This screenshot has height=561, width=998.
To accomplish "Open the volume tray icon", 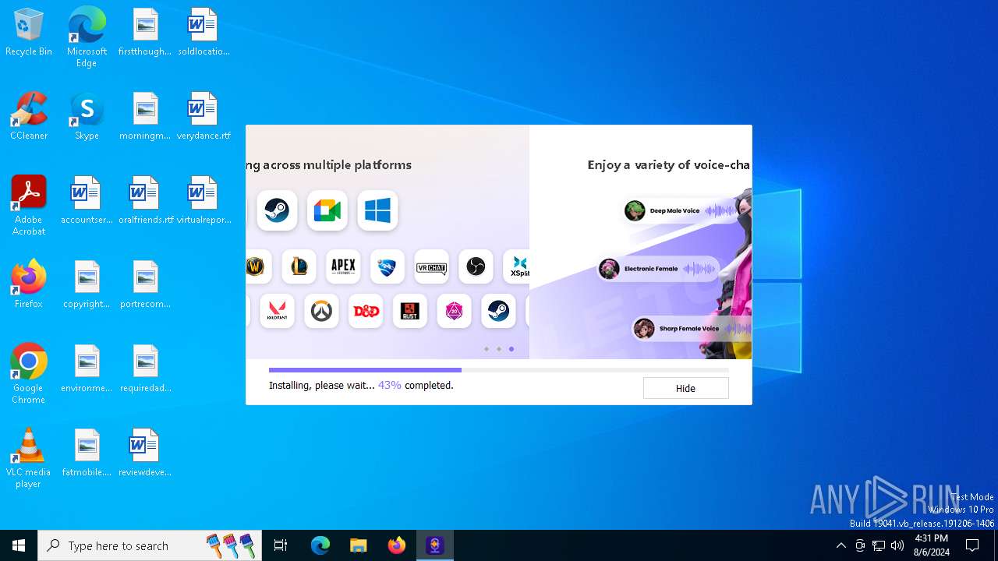I will click(x=897, y=545).
